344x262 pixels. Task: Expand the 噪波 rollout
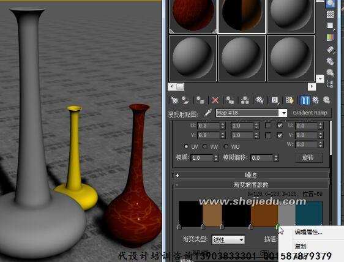251,175
